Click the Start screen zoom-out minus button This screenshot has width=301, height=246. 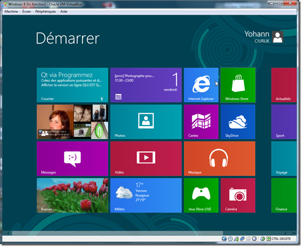tap(294, 233)
